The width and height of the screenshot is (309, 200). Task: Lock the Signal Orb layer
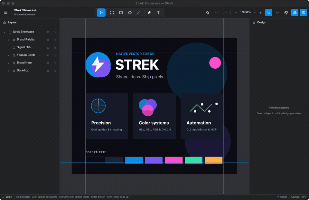pos(55,48)
